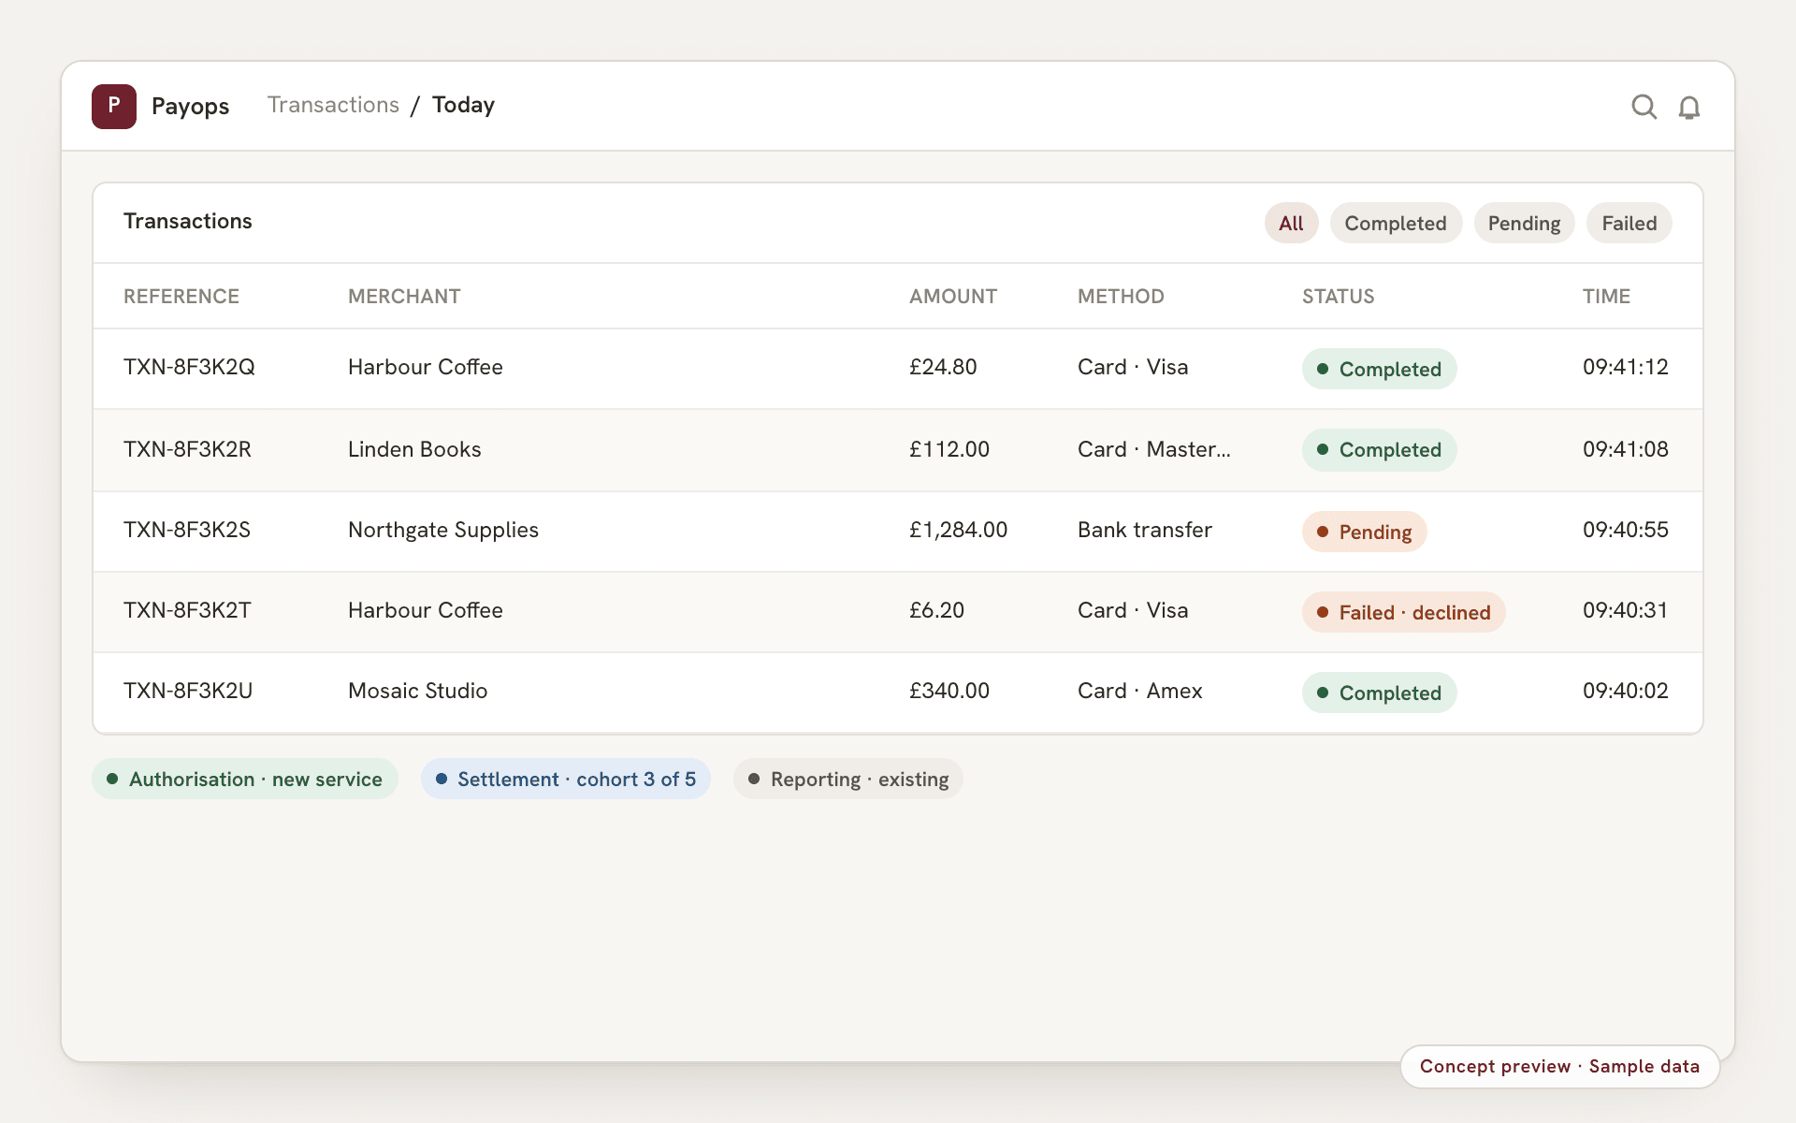Screen dimensions: 1796x1123
Task: Sort by the Amount column header
Action: [x=953, y=297]
